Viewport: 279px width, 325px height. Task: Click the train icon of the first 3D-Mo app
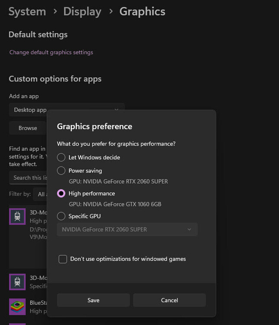(x=17, y=216)
